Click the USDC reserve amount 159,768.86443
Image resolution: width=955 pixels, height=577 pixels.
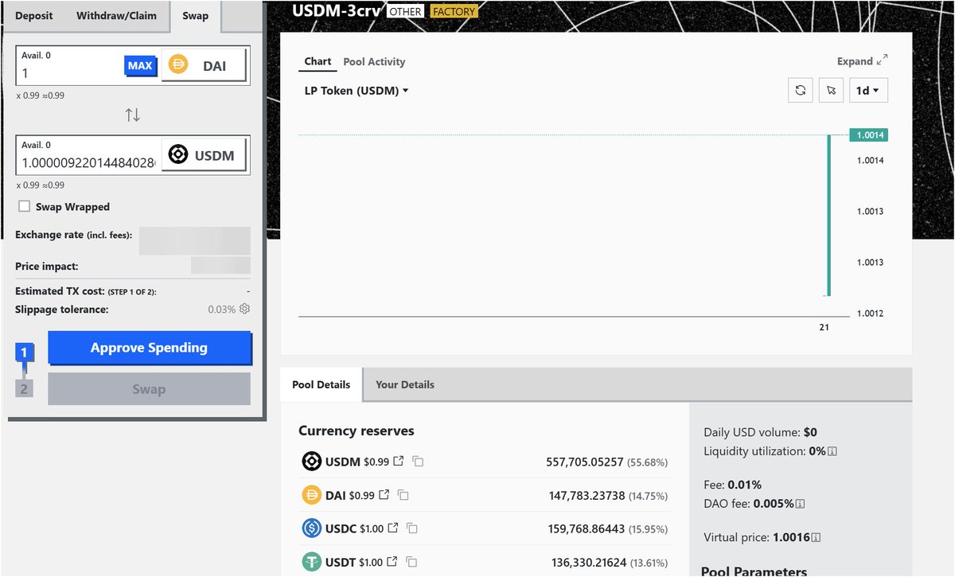click(587, 528)
